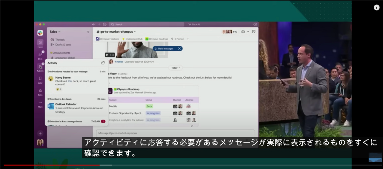
Task: View the 640 channel members
Action: tap(230, 32)
